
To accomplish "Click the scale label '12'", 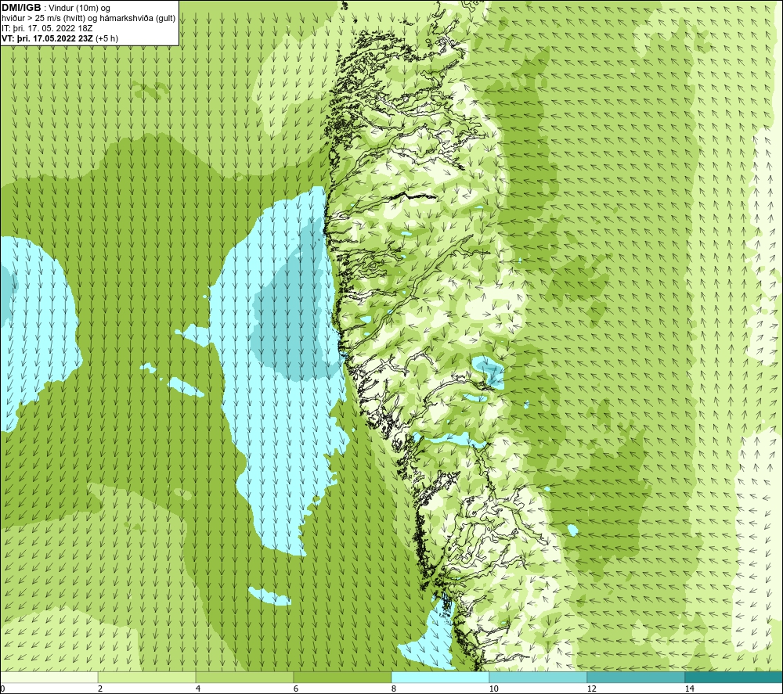I will tap(591, 689).
